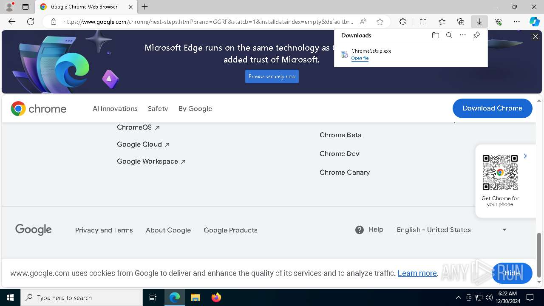Reload the page with refresh icon
This screenshot has height=306, width=544.
coord(31,22)
